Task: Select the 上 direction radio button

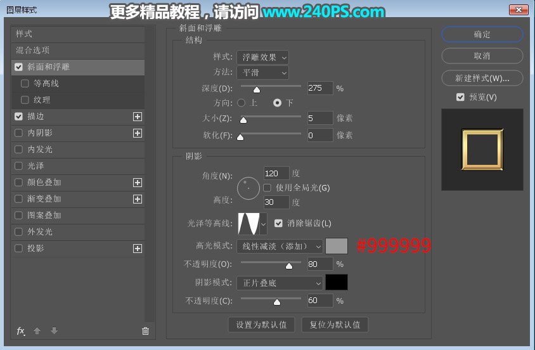Action: click(242, 103)
